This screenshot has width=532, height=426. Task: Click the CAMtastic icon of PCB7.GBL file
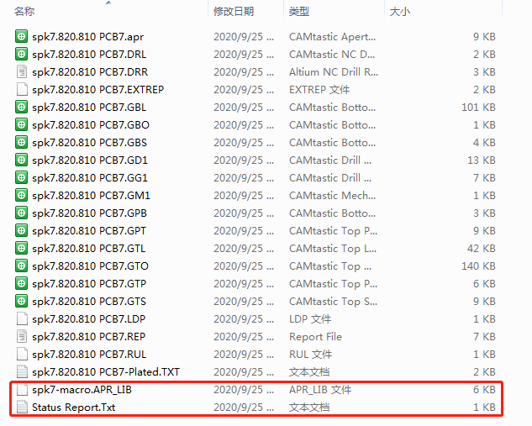tap(21, 107)
